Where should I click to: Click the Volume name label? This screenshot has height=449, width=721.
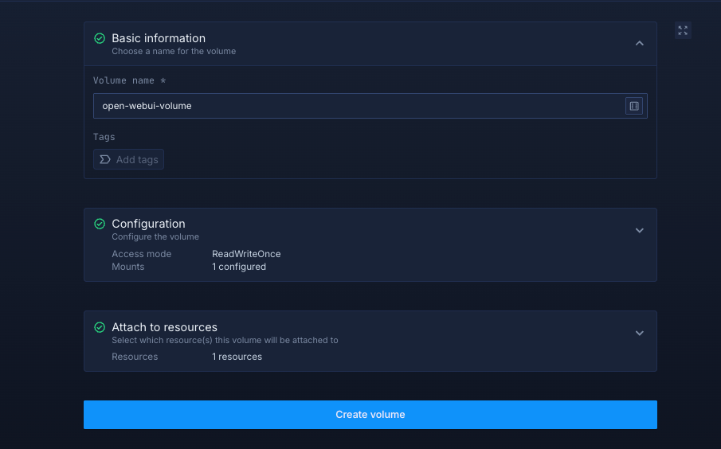[x=129, y=81]
